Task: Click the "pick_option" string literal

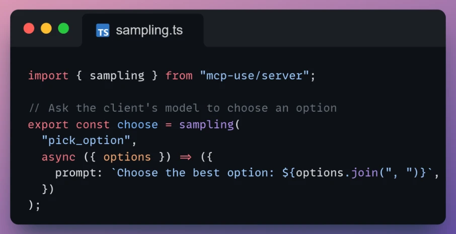Action: pos(86,141)
